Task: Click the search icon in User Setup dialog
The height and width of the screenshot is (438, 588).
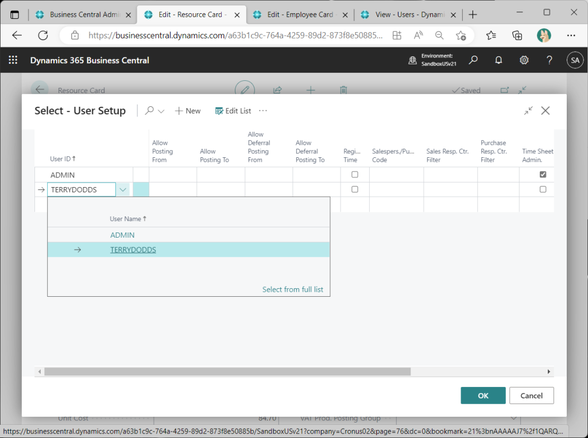Action: tap(150, 111)
